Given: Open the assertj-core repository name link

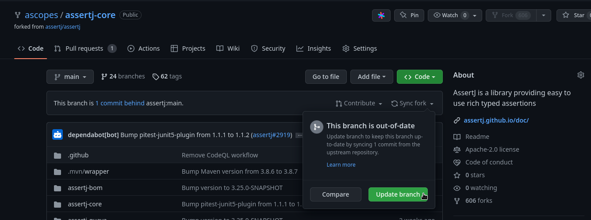Looking at the screenshot, I should (90, 15).
